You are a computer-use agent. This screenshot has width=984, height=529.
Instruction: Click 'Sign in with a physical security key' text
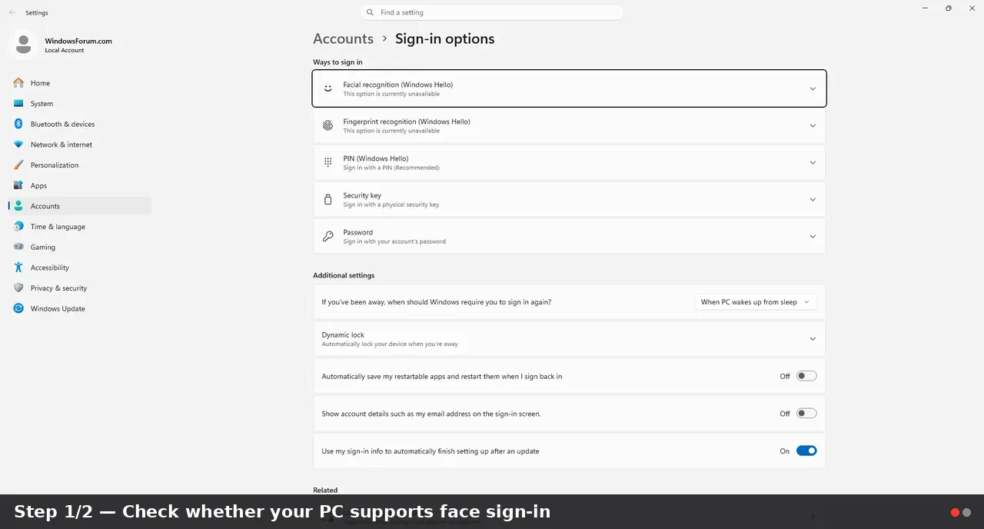pyautogui.click(x=391, y=205)
